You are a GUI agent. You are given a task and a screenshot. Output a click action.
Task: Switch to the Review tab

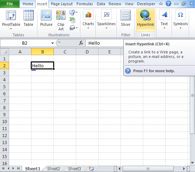pyautogui.click(x=115, y=4)
